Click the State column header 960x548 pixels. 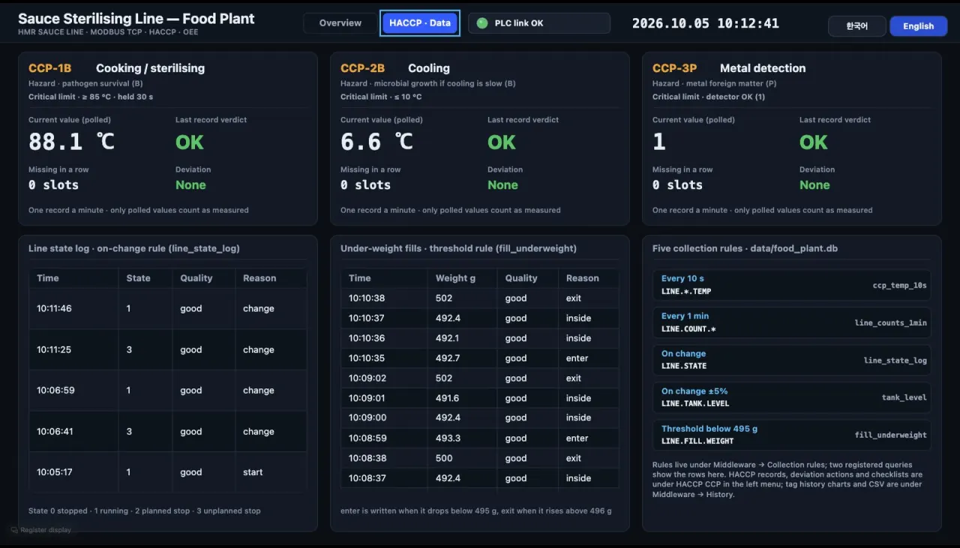click(x=138, y=278)
